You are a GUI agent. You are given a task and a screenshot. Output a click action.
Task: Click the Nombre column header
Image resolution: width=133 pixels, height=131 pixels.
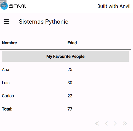pos(9,43)
